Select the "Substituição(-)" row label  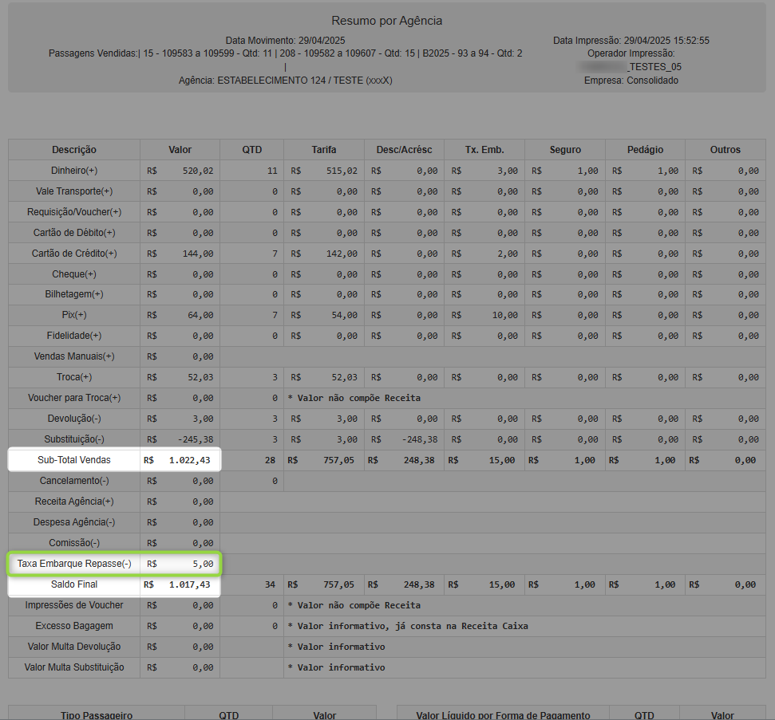[74, 439]
